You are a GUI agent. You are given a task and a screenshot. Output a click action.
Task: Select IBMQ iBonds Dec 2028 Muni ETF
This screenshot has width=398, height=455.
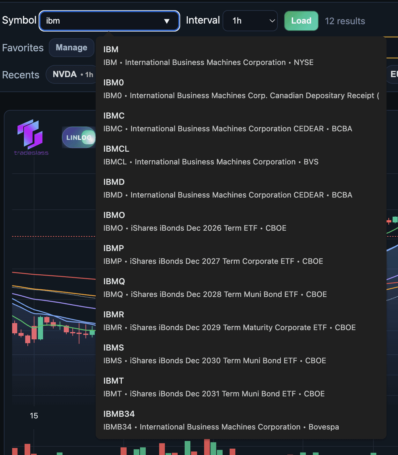241,288
